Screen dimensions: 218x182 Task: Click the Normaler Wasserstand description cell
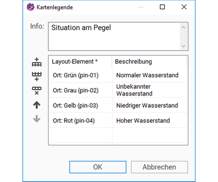pos(150,75)
